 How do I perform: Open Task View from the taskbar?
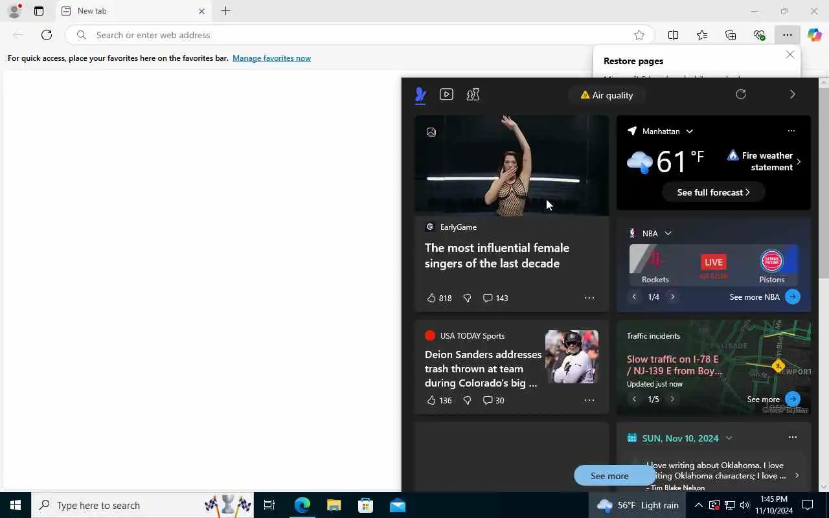click(x=269, y=505)
